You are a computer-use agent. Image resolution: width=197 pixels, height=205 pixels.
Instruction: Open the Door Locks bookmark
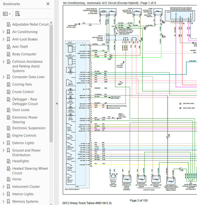(x=21, y=110)
